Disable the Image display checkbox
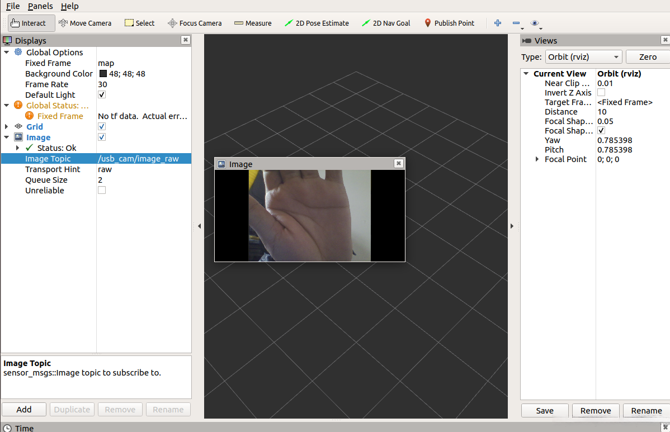The image size is (670, 432). pyautogui.click(x=102, y=137)
